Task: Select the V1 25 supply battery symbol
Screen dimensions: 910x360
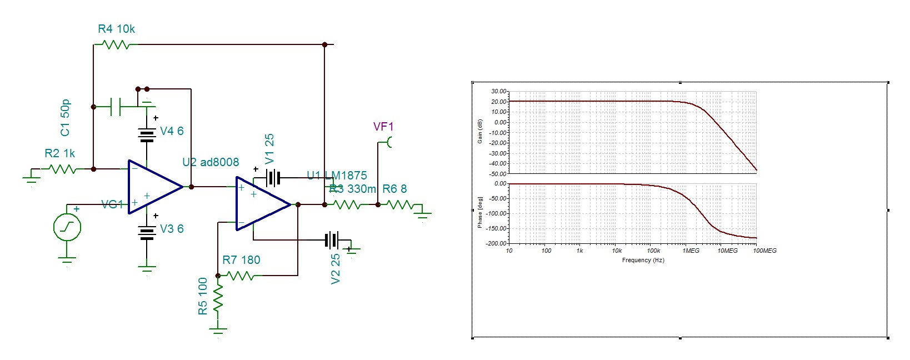Action: (x=273, y=178)
